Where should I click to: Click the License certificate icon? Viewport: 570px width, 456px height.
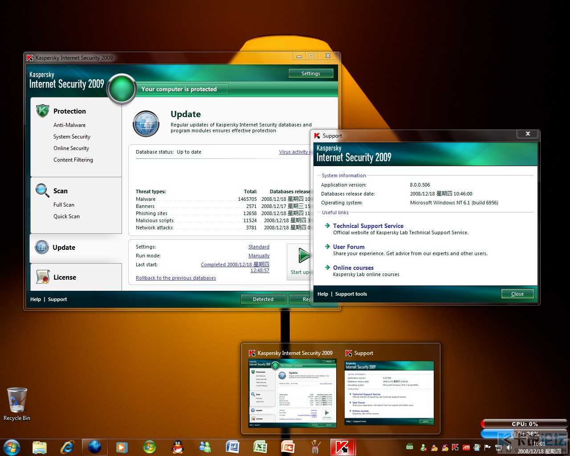click(x=43, y=277)
